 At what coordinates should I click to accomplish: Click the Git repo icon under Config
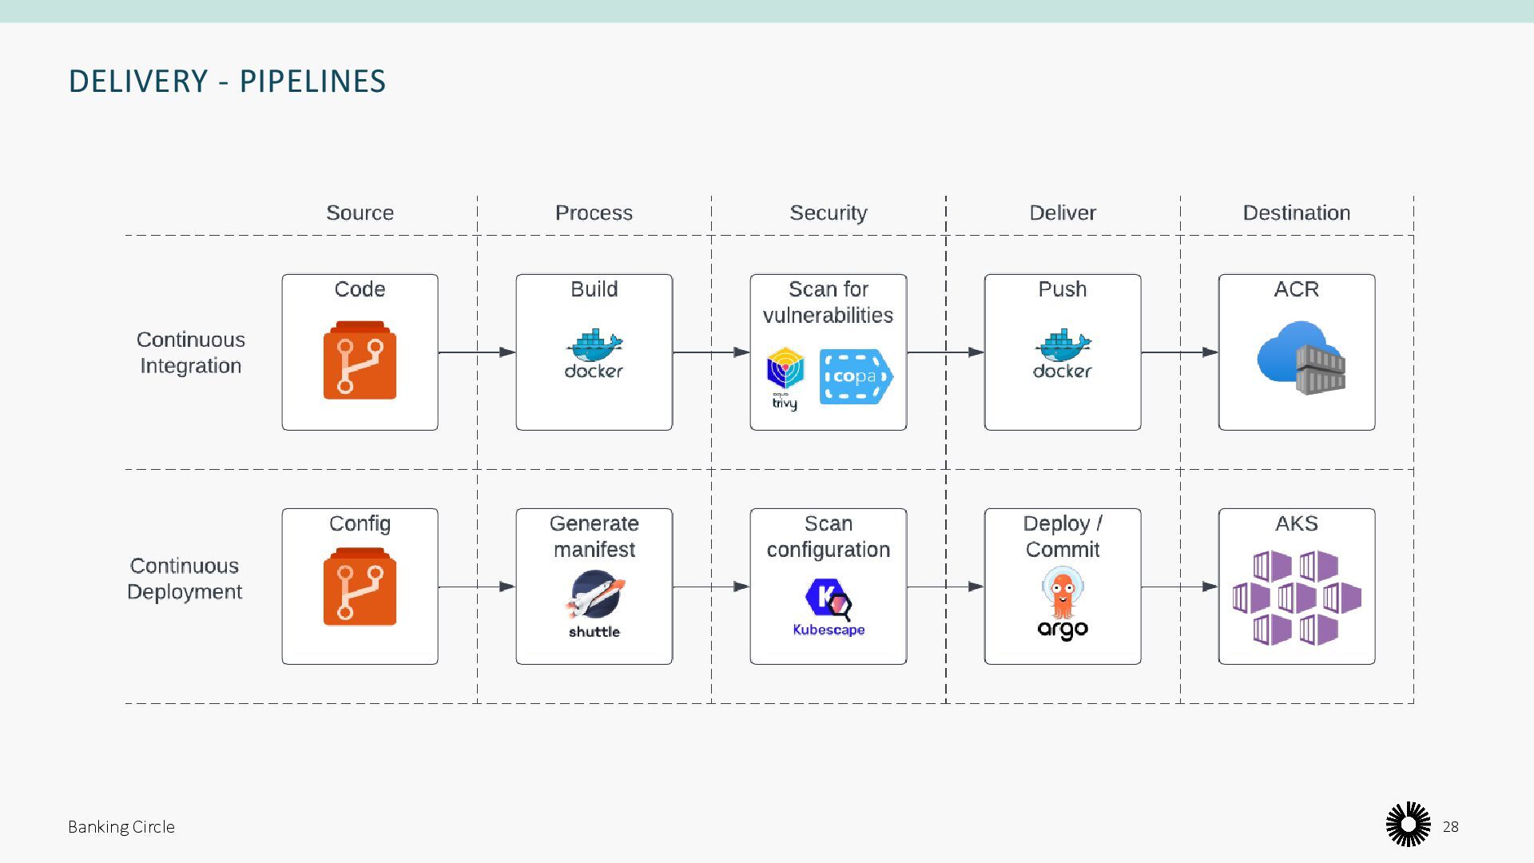(x=360, y=587)
